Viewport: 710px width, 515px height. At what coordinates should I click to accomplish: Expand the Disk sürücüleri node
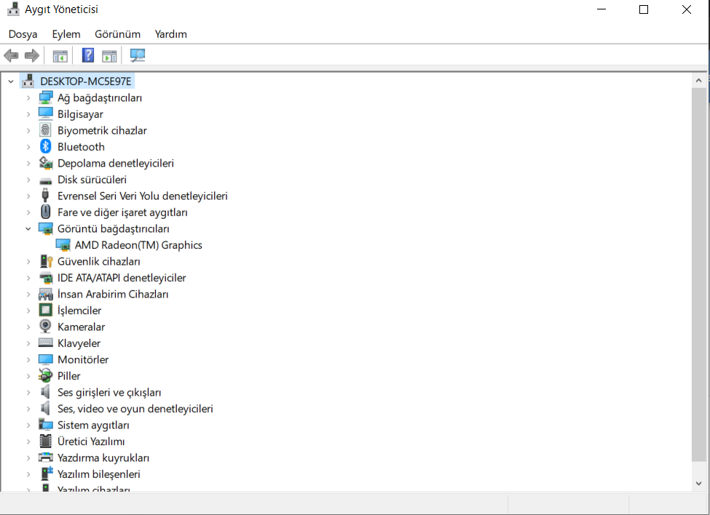point(28,180)
